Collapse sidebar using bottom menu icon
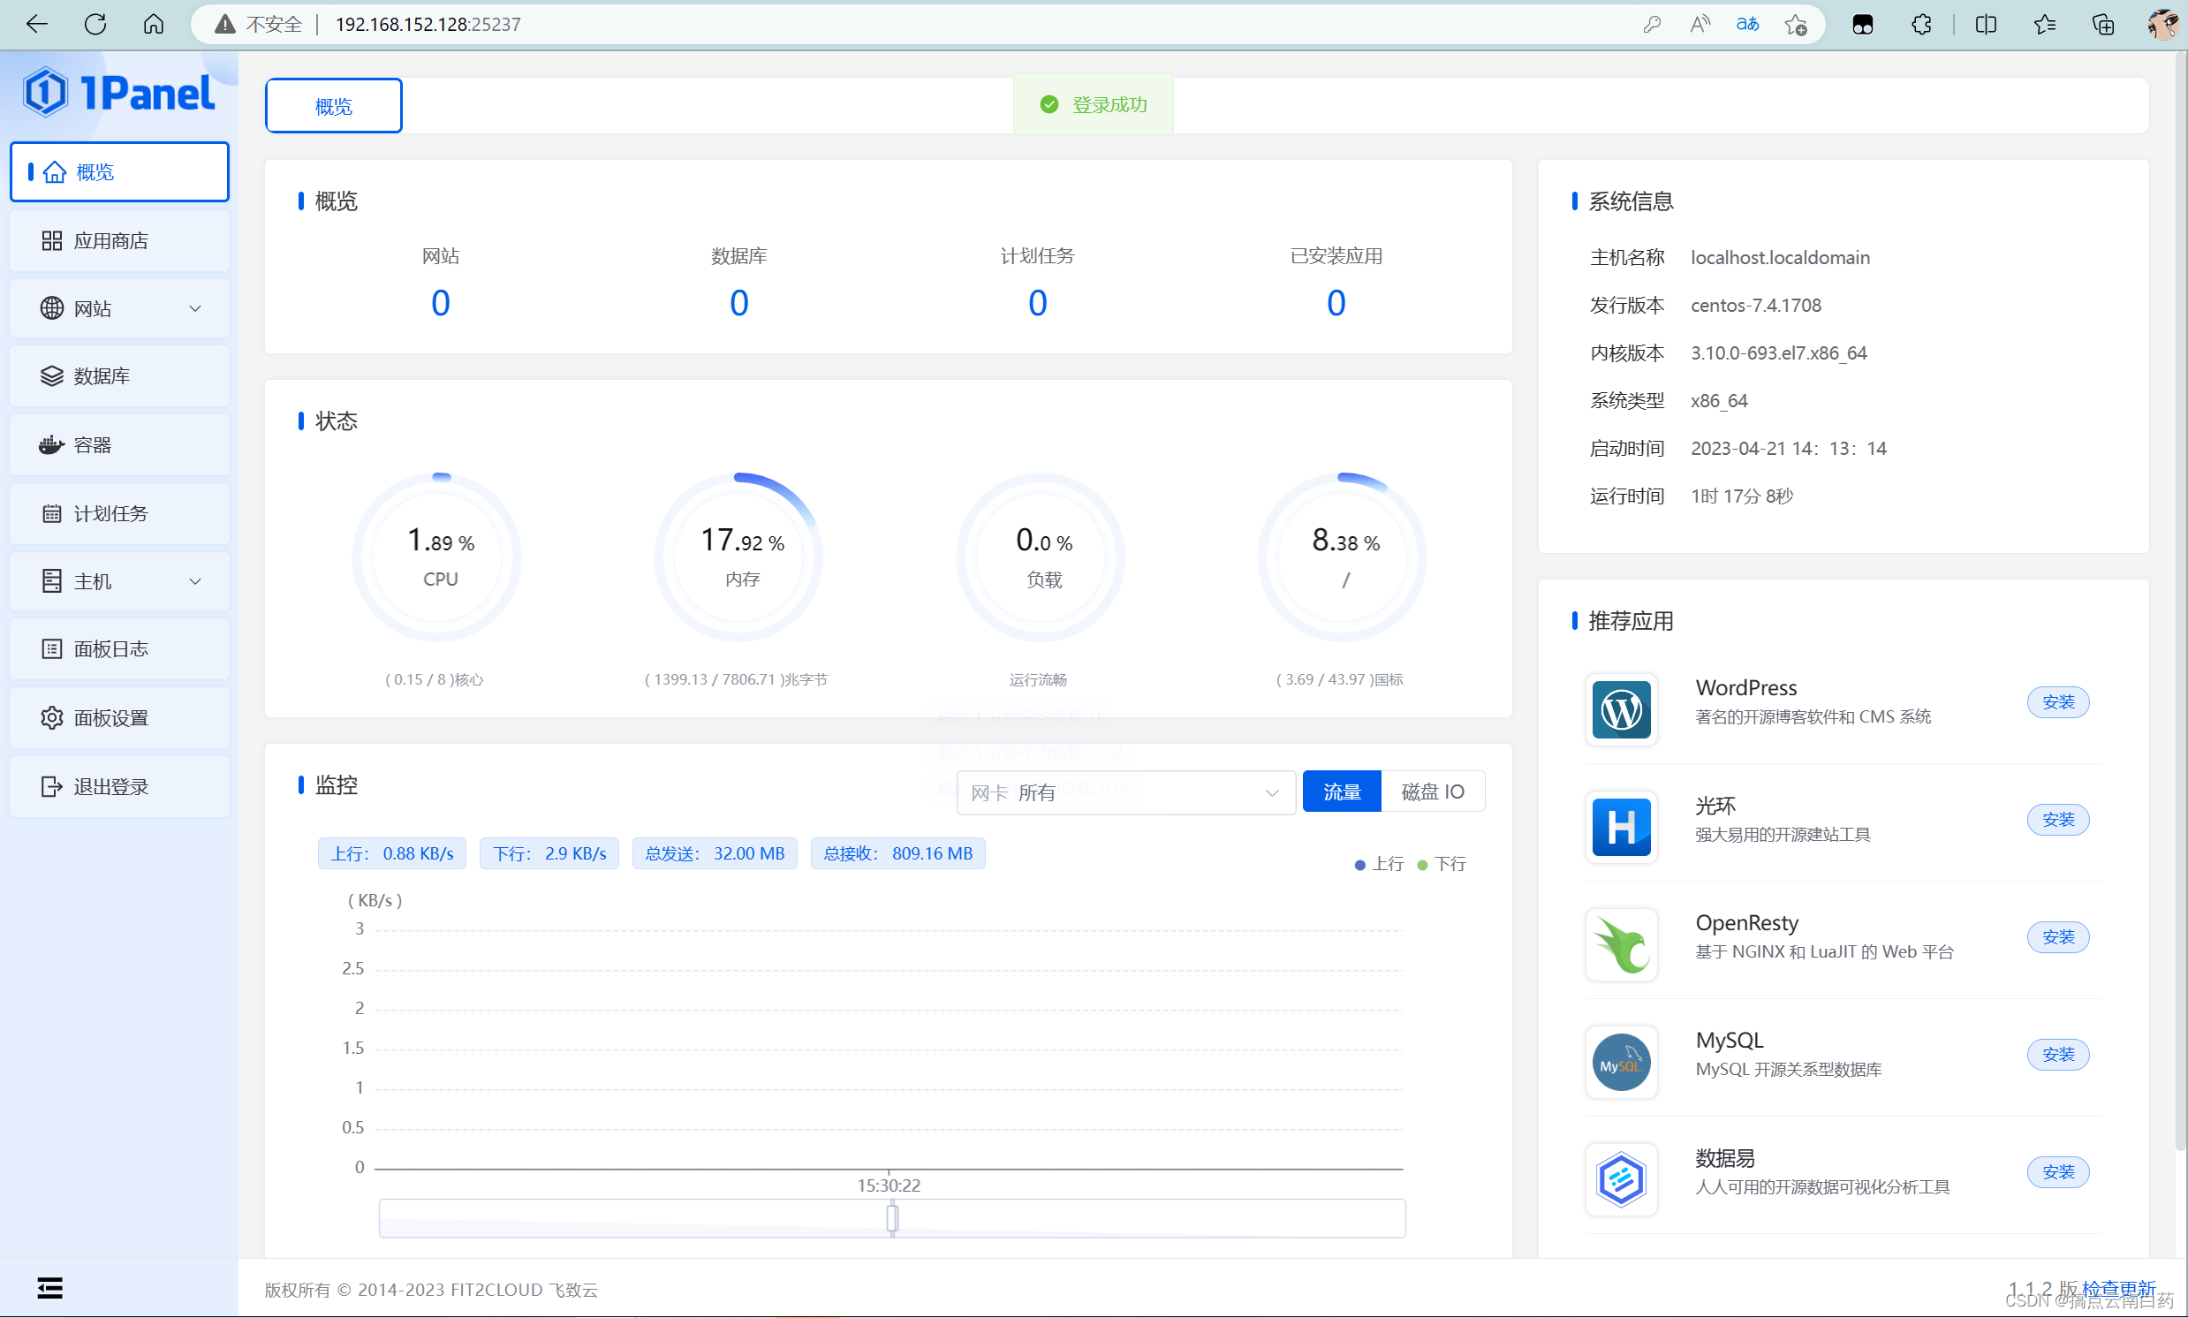Screen dimensions: 2188x1318 click(49, 1287)
